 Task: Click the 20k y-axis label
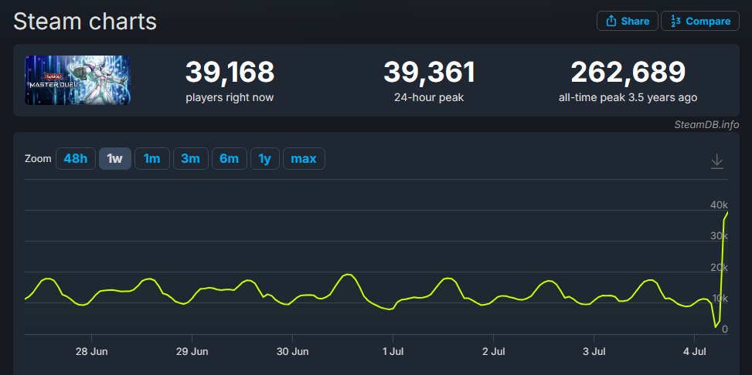pos(719,267)
